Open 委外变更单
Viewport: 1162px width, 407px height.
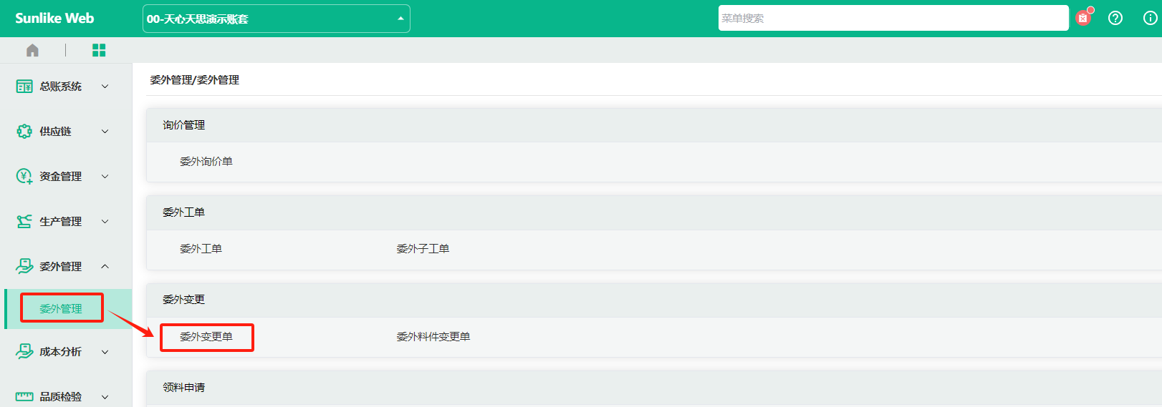(206, 337)
